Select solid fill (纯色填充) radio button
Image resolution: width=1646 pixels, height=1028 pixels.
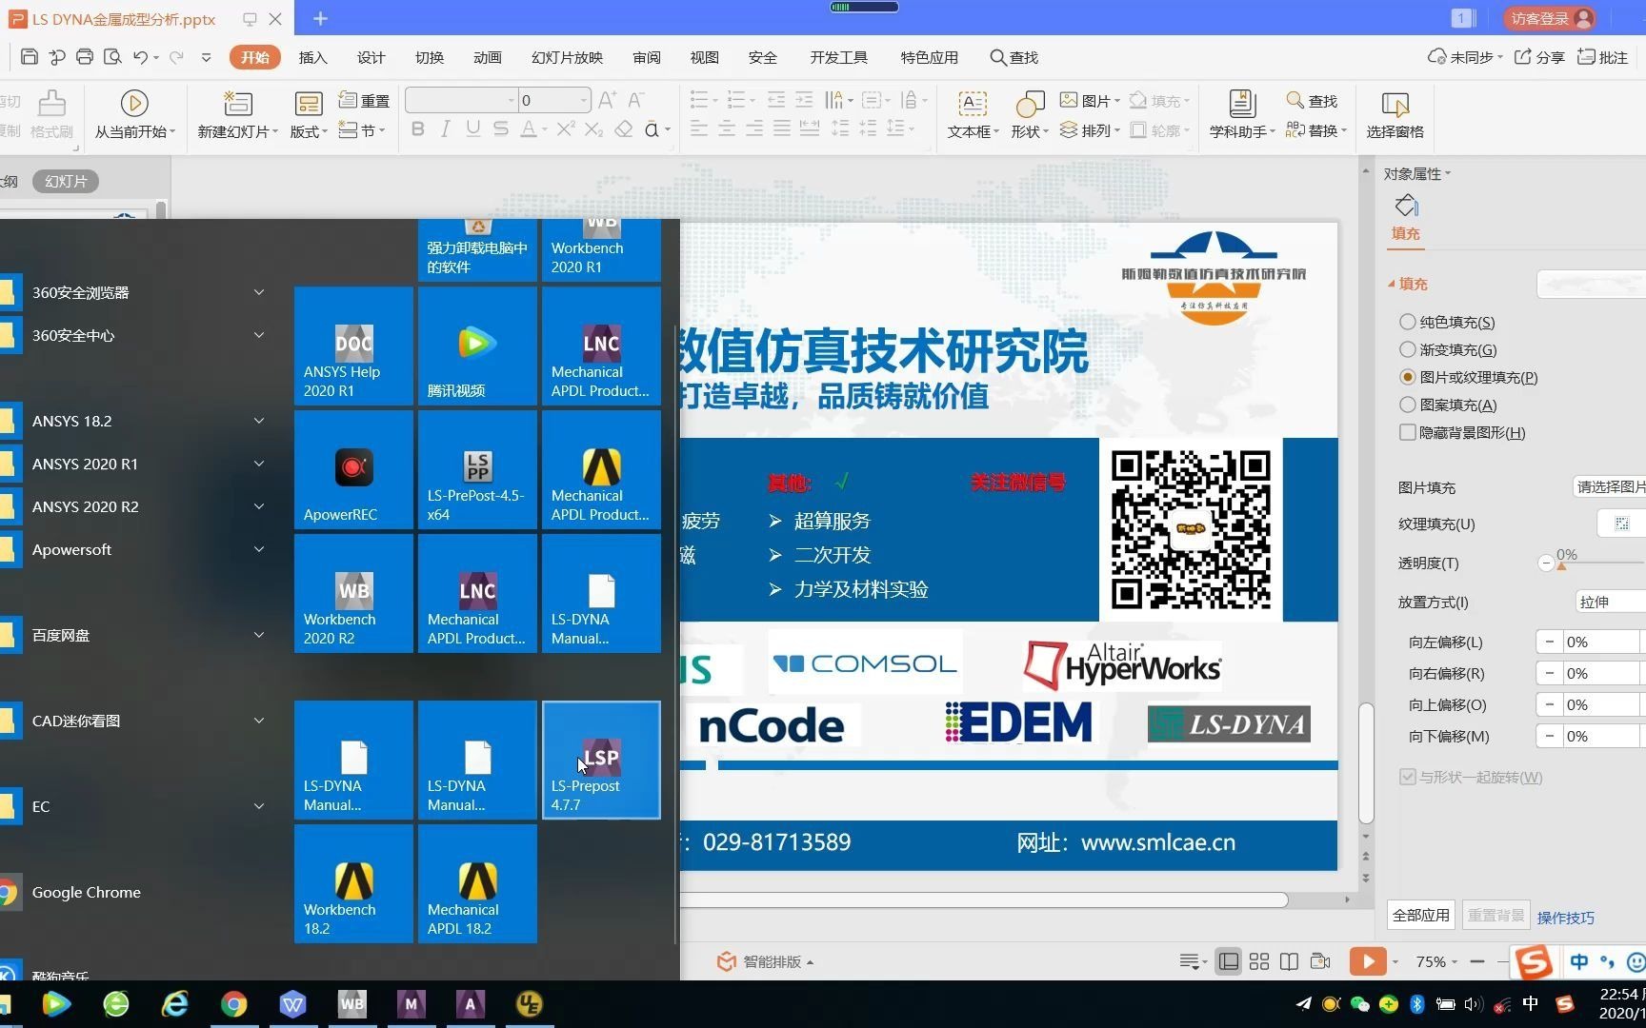1407,322
